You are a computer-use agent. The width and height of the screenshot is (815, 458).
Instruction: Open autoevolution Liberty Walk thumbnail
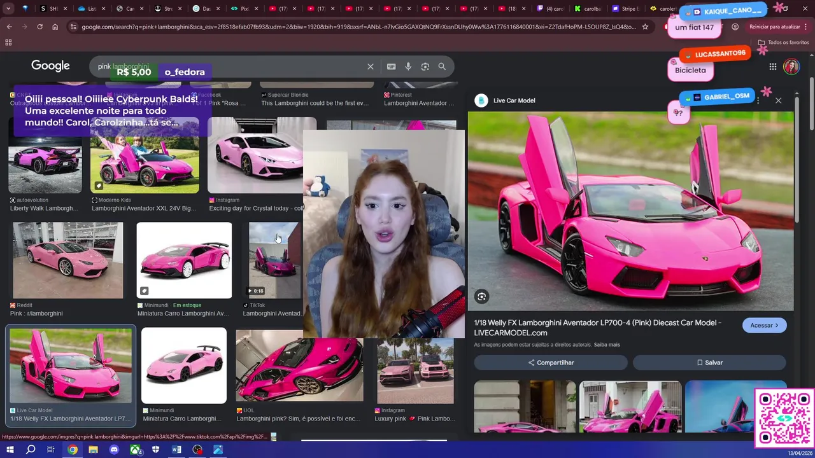tap(45, 155)
